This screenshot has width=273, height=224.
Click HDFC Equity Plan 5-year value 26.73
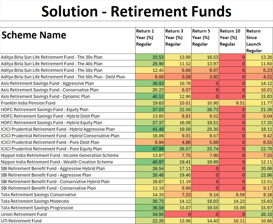click(x=205, y=110)
